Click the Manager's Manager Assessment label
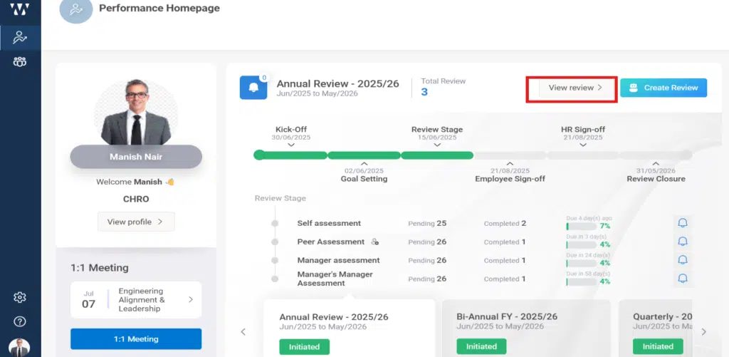 click(x=335, y=279)
